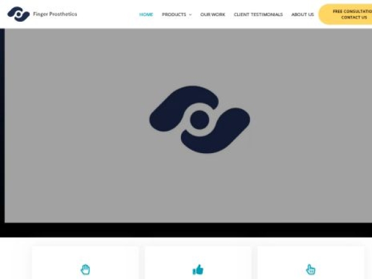
Task: Click Free Consultation Contact Us button
Action: point(347,14)
